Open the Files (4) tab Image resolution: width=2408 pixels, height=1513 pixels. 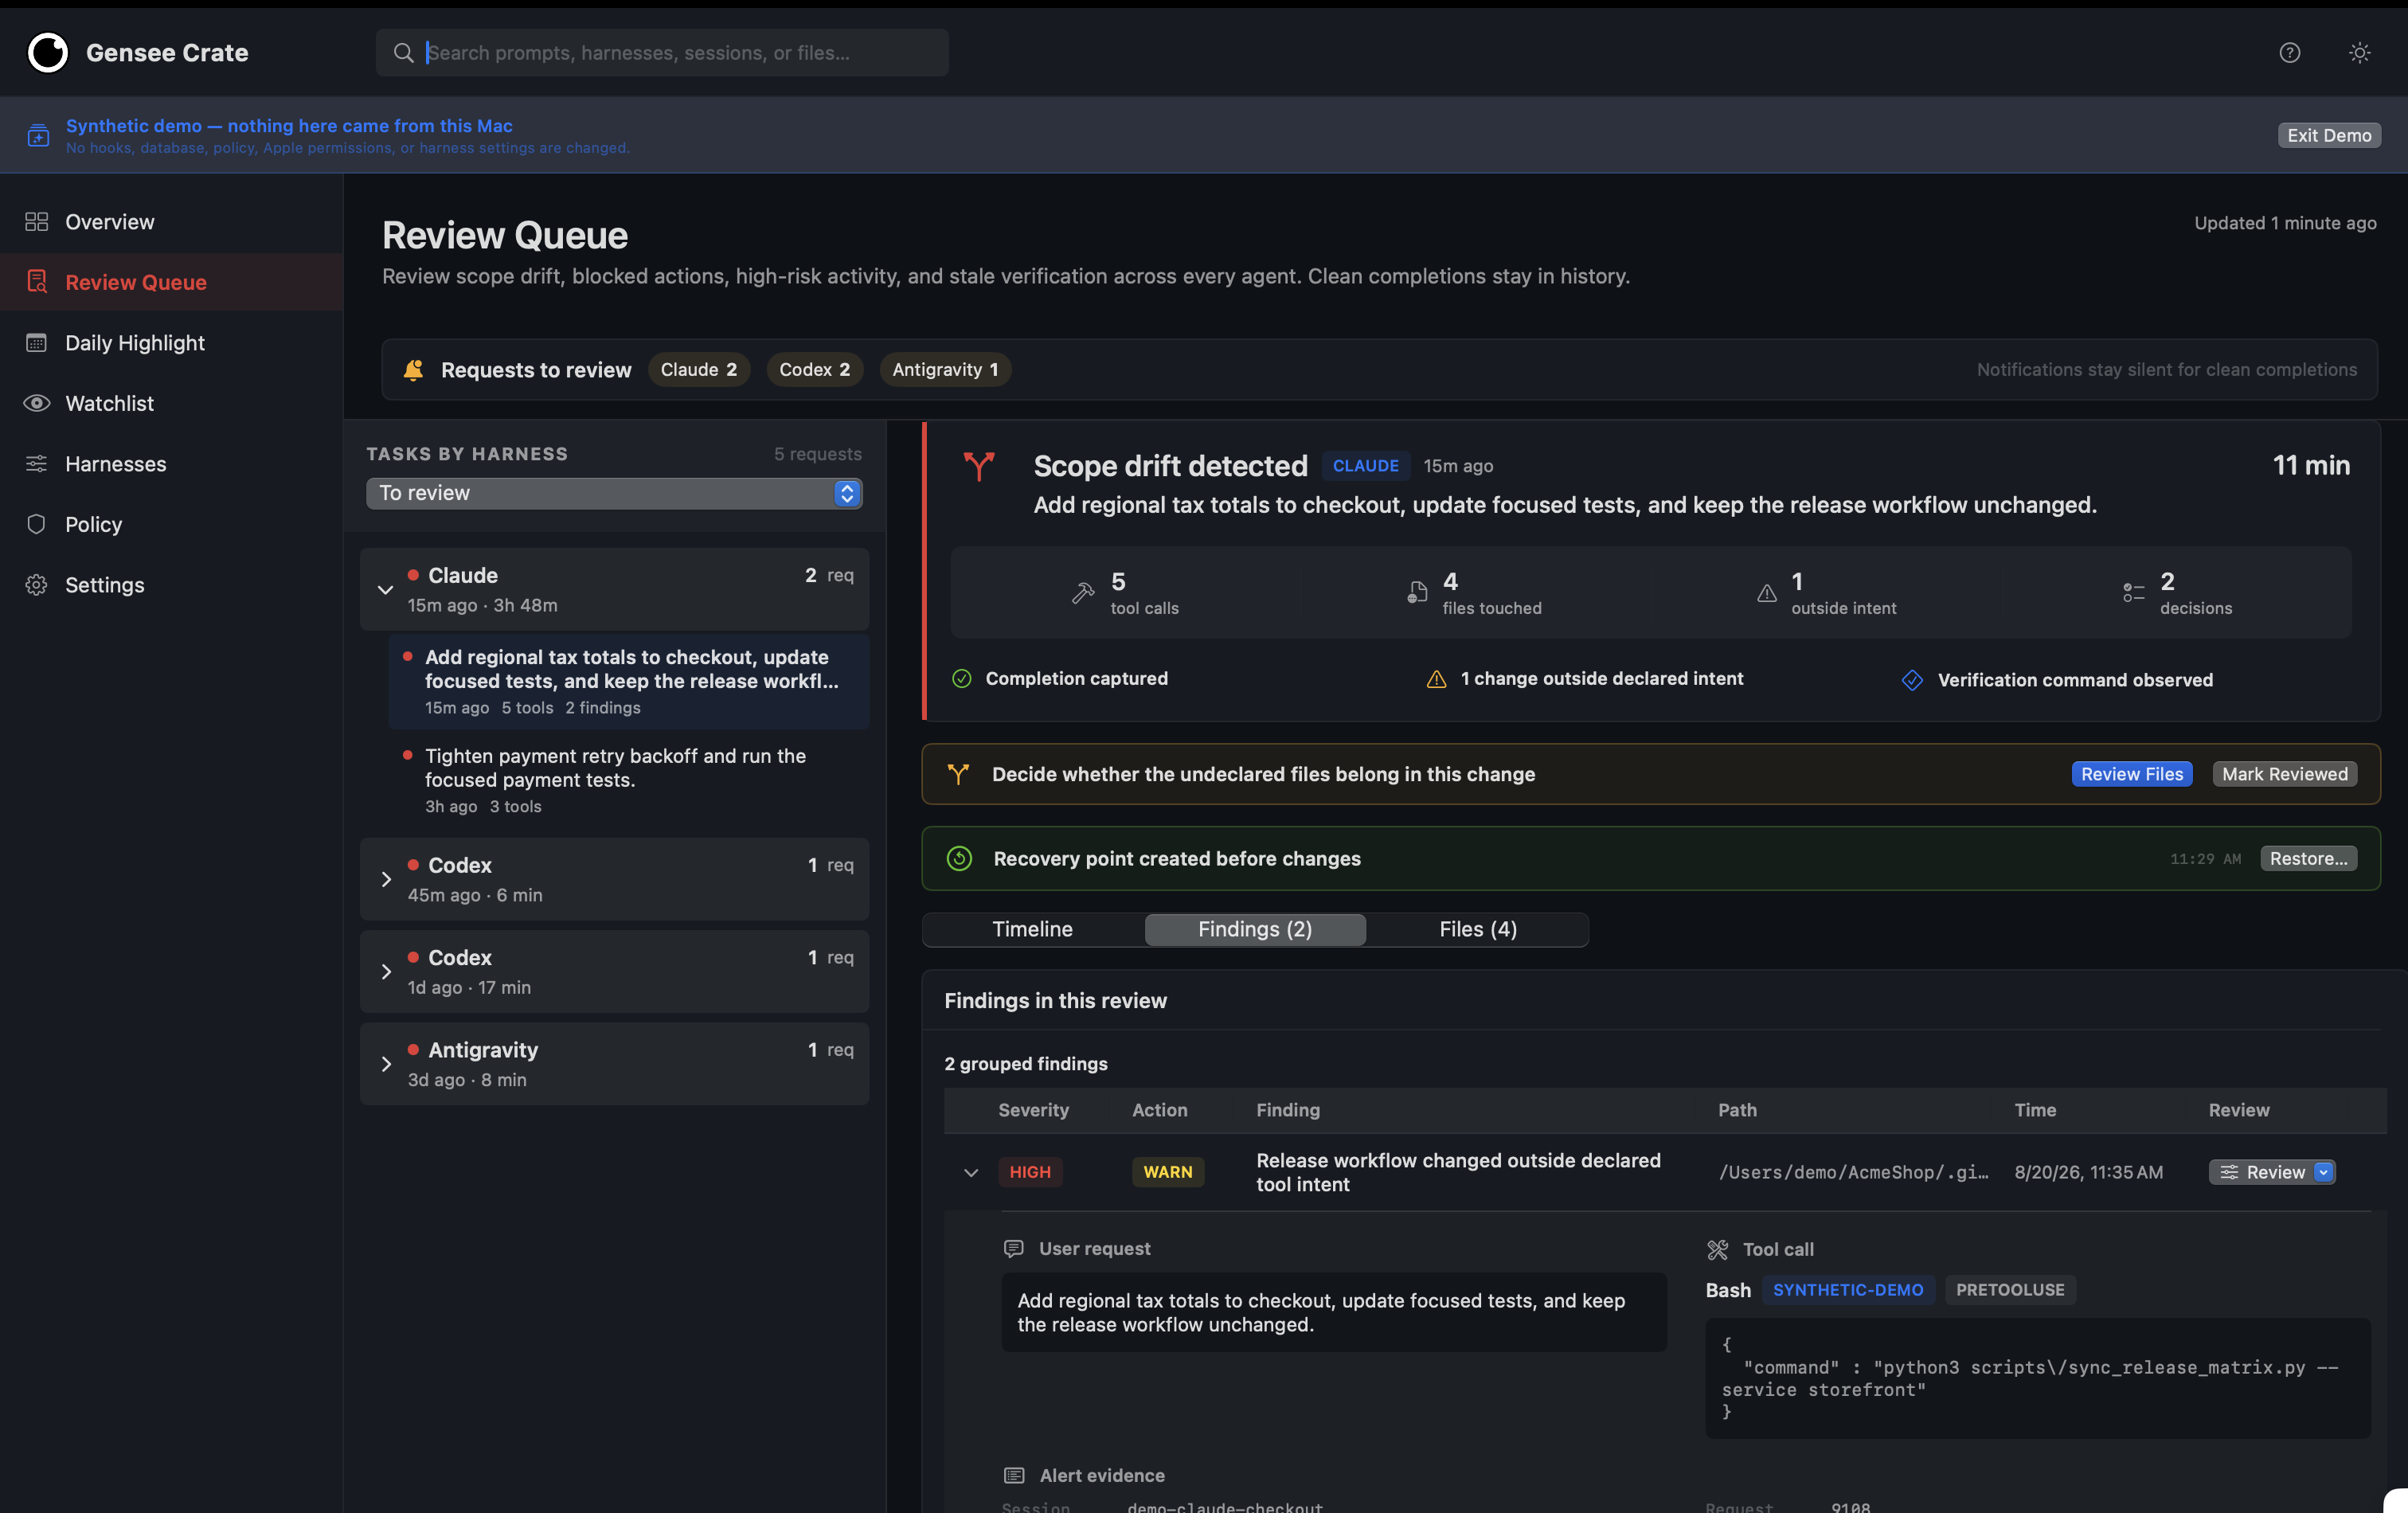pyautogui.click(x=1478, y=929)
